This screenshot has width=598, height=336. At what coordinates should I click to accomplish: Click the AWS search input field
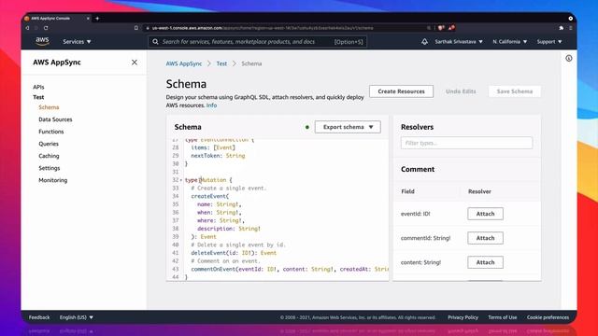258,41
